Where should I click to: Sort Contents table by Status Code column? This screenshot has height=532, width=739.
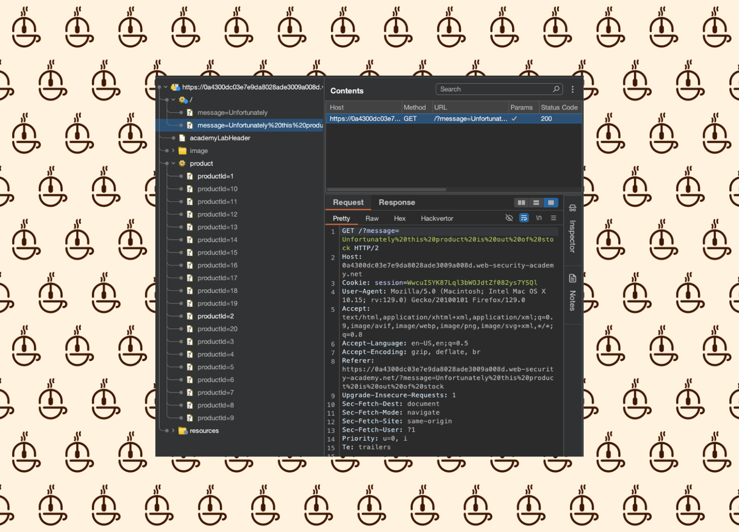pos(560,108)
